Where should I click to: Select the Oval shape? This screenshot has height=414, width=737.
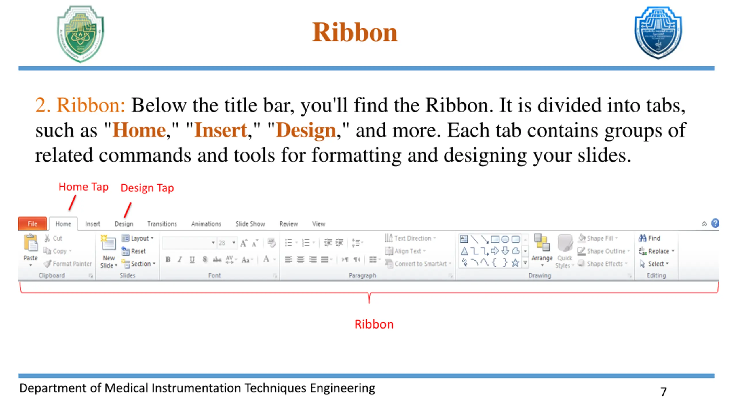coord(505,239)
